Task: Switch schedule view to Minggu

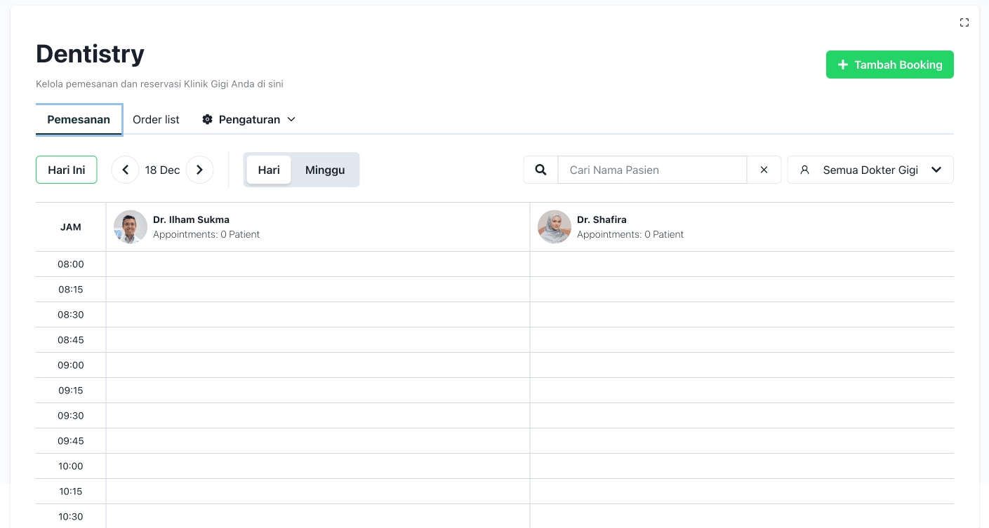Action: (324, 170)
